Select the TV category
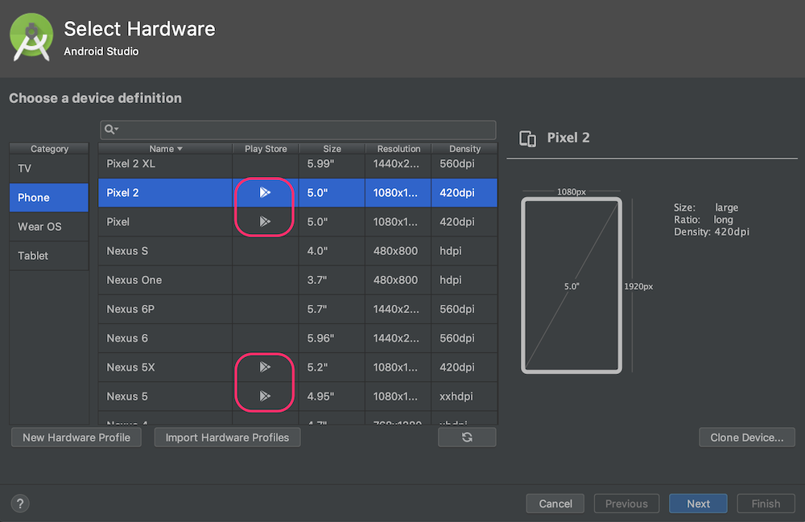The height and width of the screenshot is (522, 805). (x=49, y=168)
